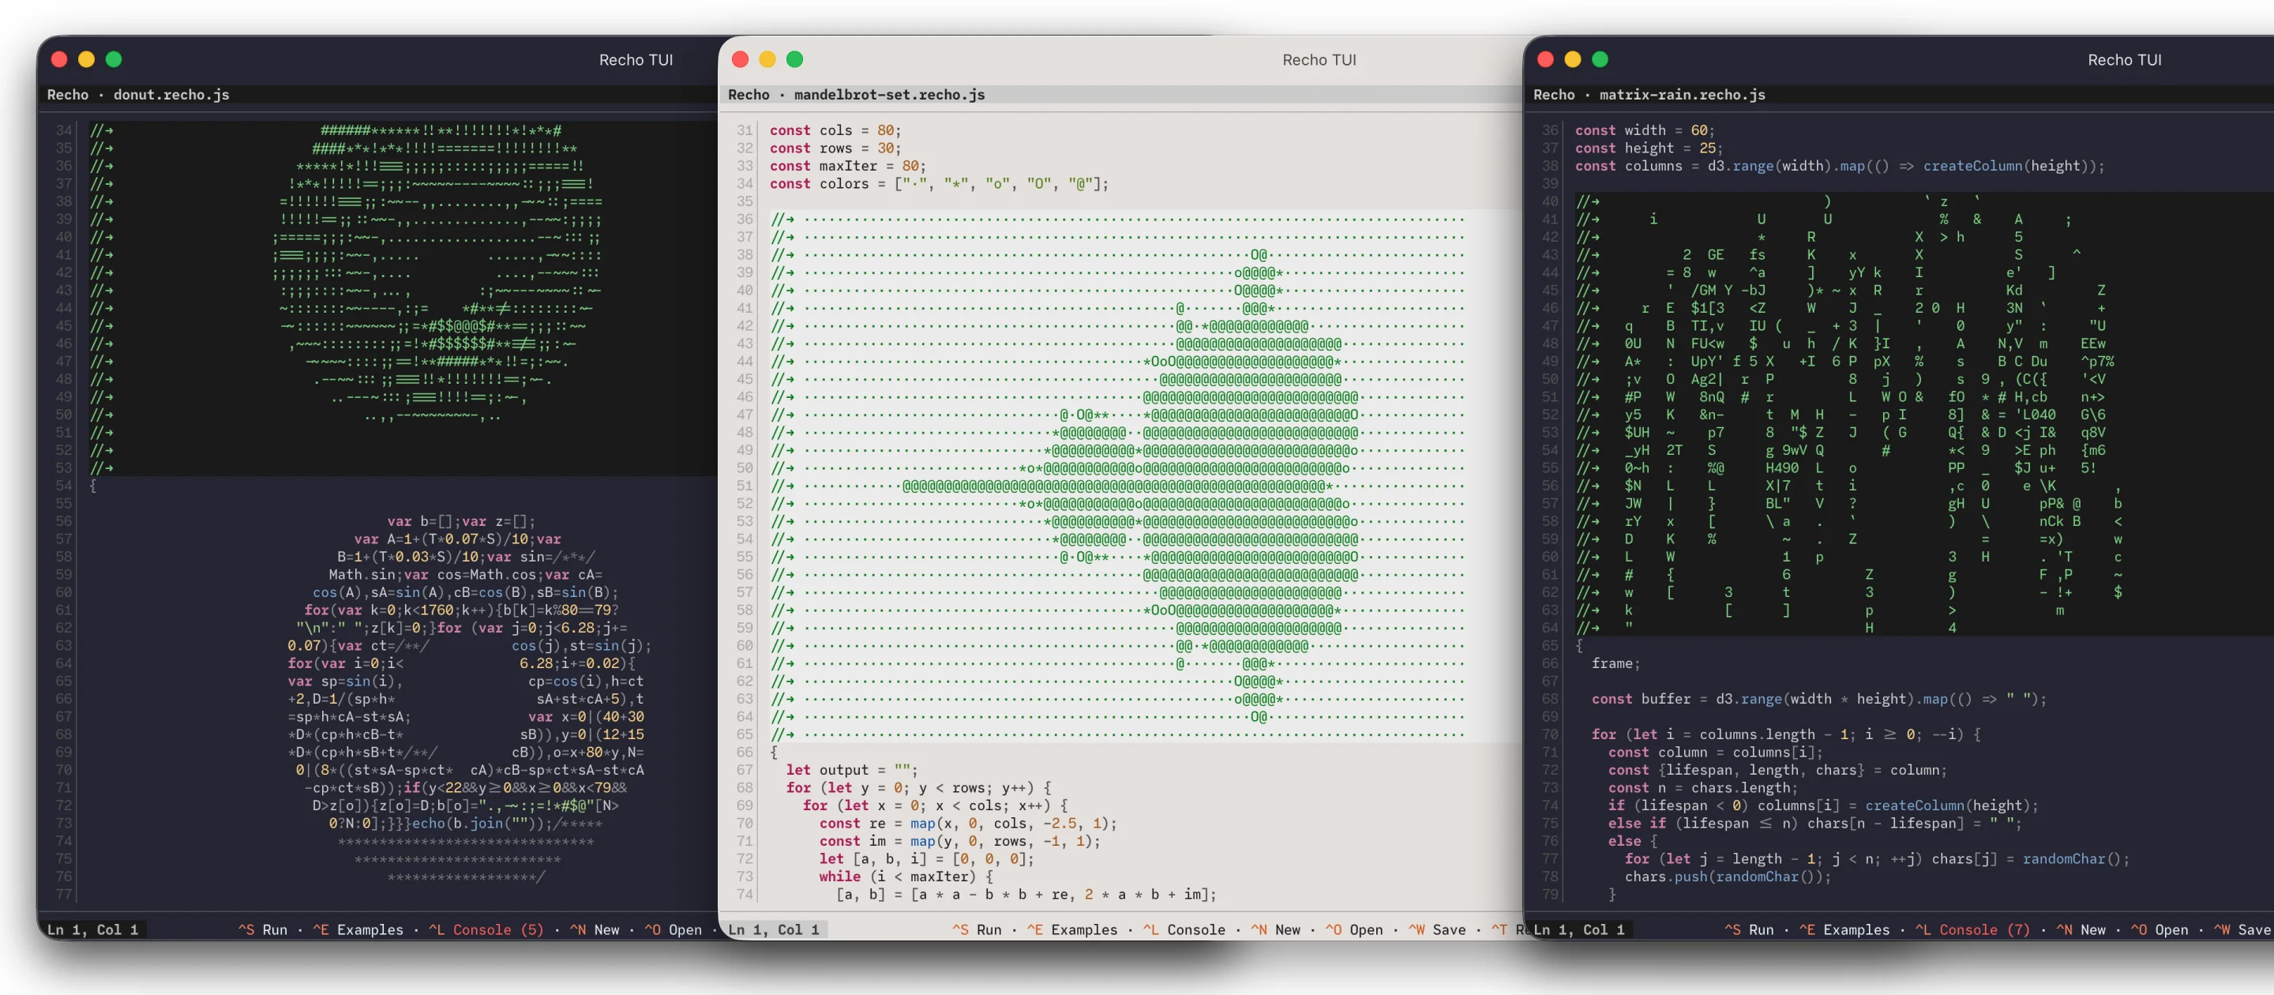Open ^E Examples in mandelbrot window
Viewport: 2274px width, 995px height.
click(x=1071, y=929)
